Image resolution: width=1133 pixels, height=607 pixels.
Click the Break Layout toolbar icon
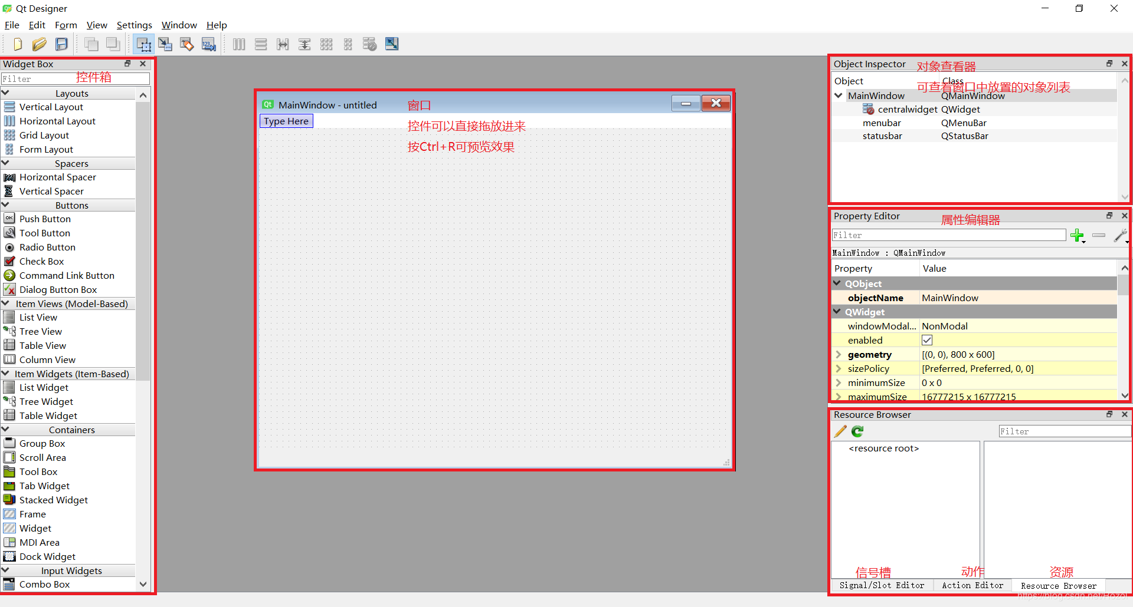coord(369,44)
